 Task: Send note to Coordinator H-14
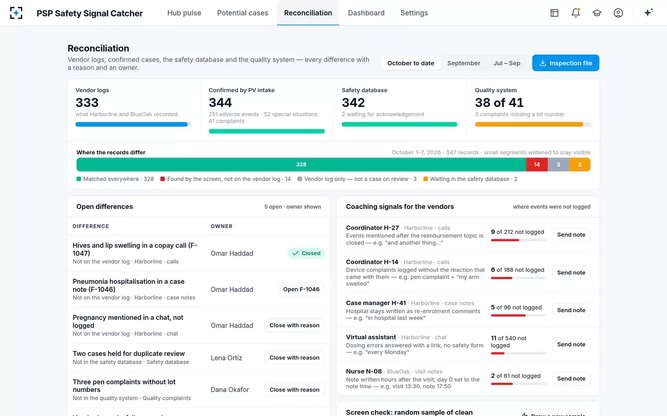click(571, 273)
